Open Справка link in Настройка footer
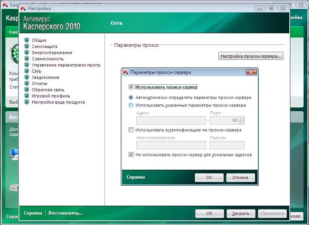Image resolution: width=309 pixels, height=225 pixels. (x=33, y=213)
